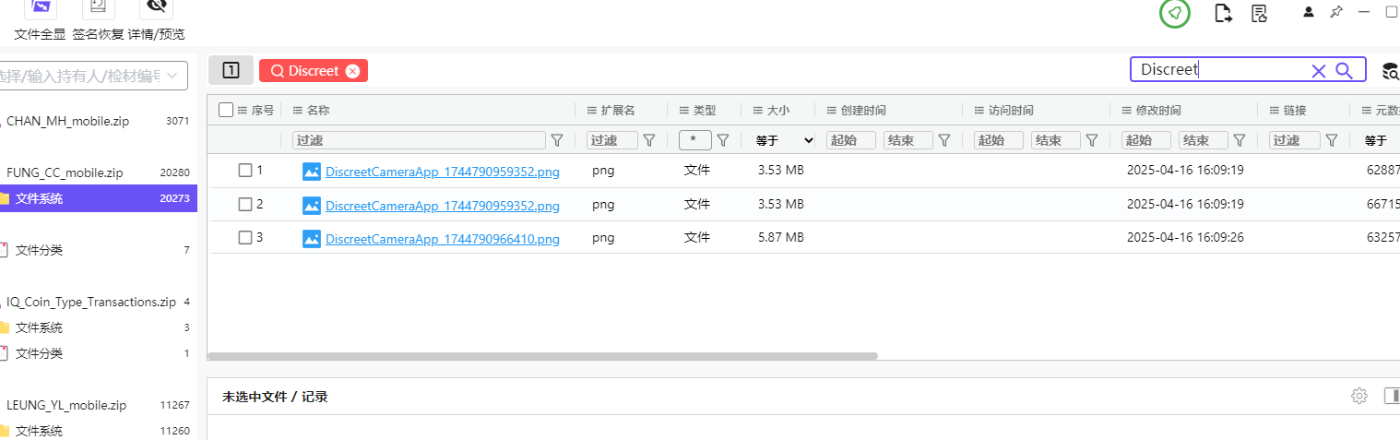Check the checkbox for row 3

tap(245, 237)
